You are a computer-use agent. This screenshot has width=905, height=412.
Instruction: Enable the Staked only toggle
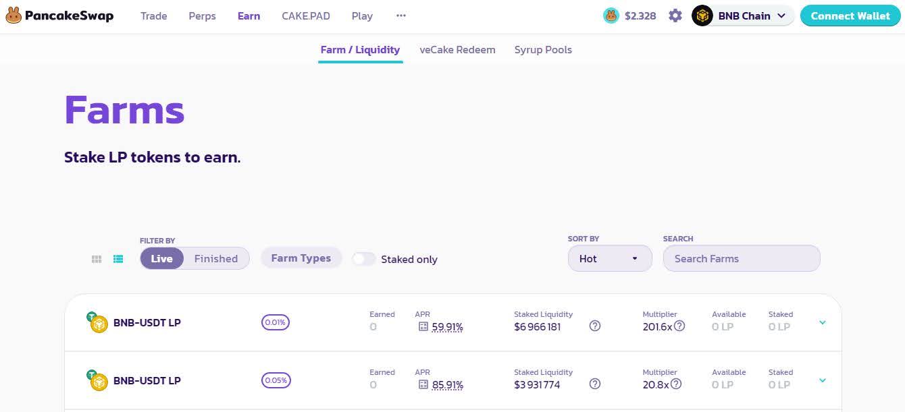click(x=364, y=259)
